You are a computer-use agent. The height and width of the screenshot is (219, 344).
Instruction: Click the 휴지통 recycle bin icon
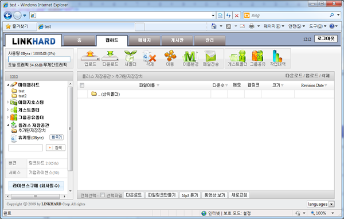tap(14, 138)
